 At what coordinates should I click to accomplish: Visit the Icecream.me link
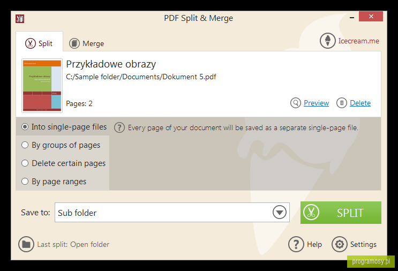tap(358, 41)
